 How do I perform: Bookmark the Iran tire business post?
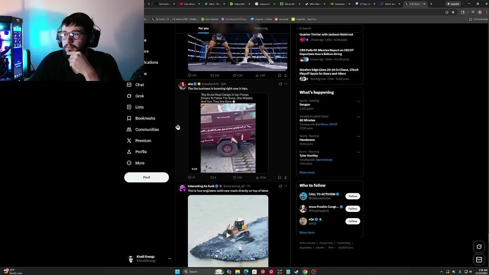coord(280,178)
